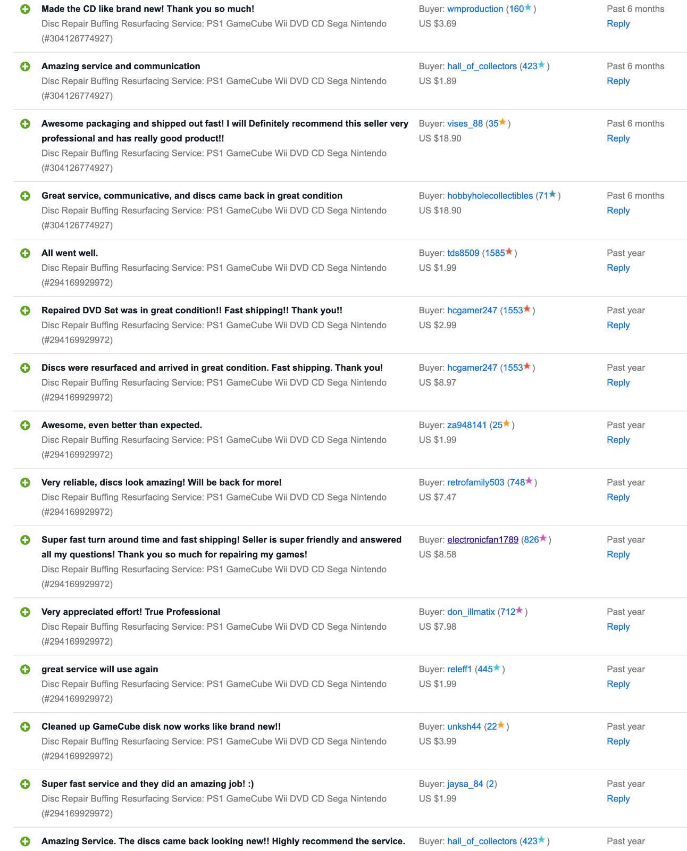Open buyer profile wmproduction
Image resolution: width=687 pixels, height=851 pixels.
(x=475, y=9)
